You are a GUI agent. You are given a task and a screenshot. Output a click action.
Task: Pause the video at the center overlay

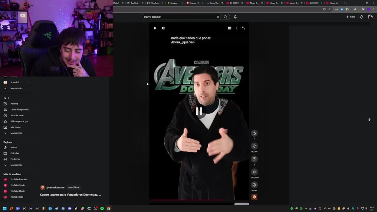[199, 111]
